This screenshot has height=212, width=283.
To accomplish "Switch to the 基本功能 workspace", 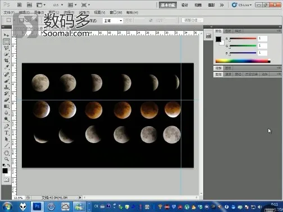I will coord(168,5).
